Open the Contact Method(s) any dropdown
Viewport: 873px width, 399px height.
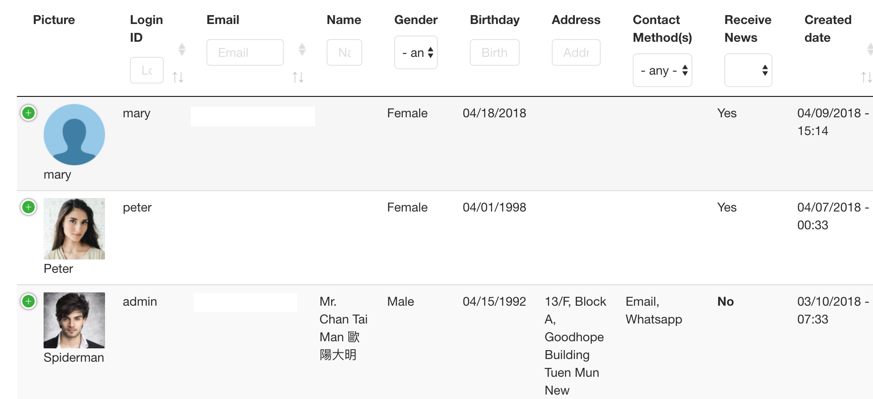click(663, 70)
